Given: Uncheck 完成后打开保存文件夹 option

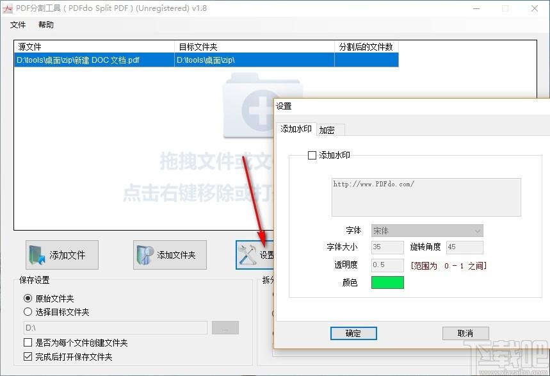Looking at the screenshot, I should tap(28, 357).
